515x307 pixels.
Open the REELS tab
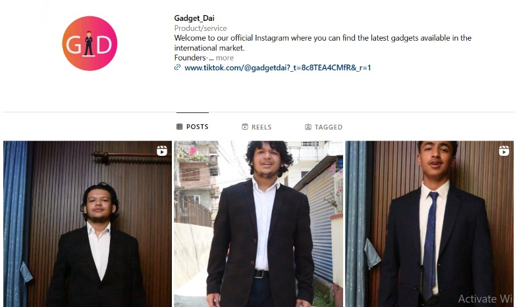257,127
